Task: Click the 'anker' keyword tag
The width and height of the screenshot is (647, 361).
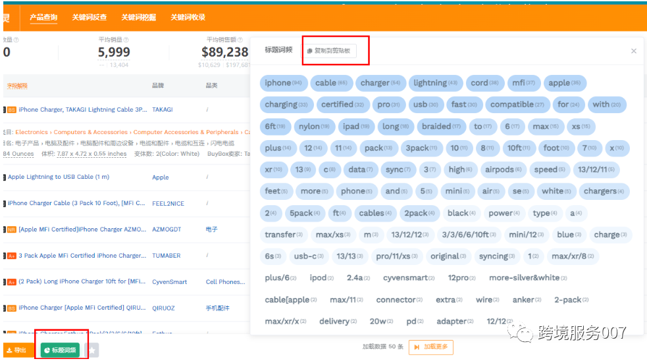Action: (527, 300)
